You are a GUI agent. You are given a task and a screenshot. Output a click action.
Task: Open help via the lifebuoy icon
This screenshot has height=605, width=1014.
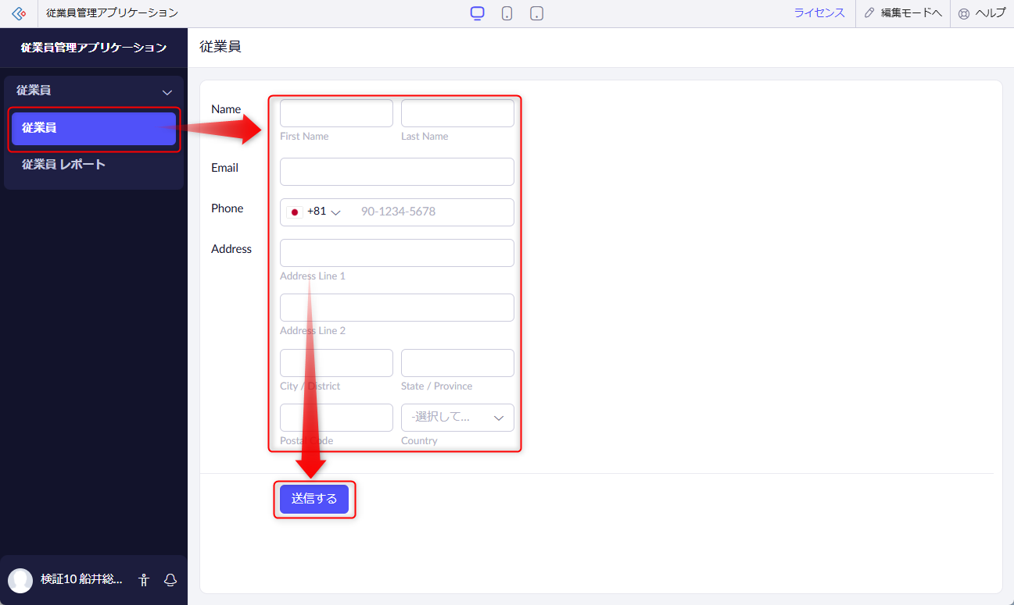[963, 13]
